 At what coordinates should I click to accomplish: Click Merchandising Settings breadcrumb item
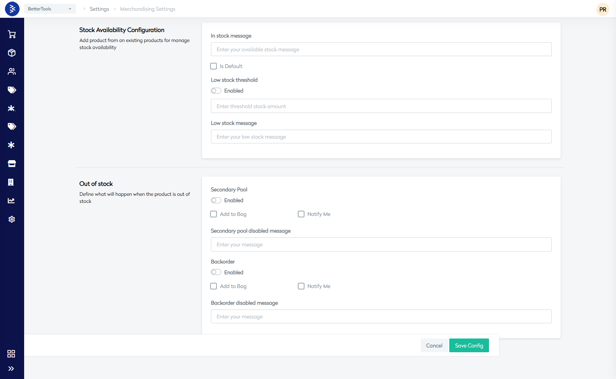click(147, 9)
